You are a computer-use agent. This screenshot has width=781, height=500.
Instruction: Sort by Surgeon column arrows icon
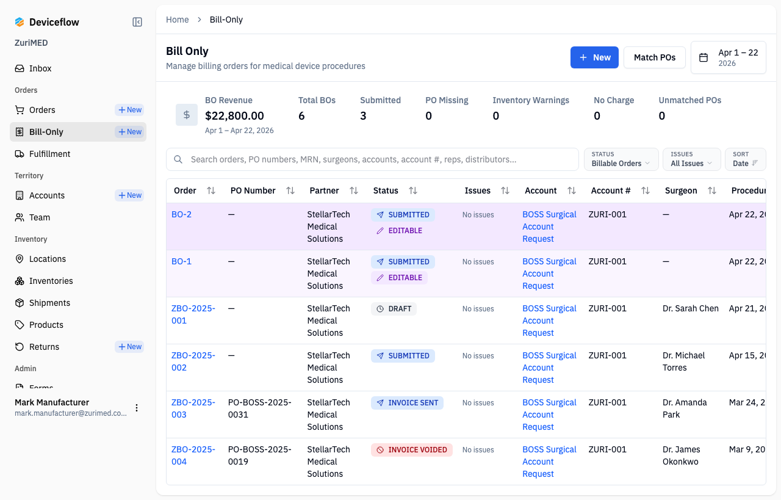(712, 190)
